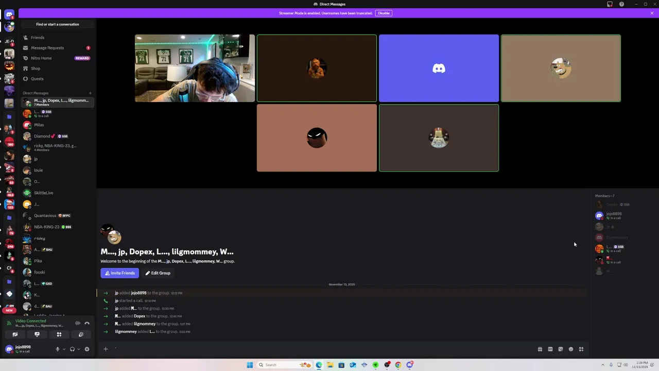Share your screen button in voice panel
Screen dimensions: 659x371
pos(37,334)
